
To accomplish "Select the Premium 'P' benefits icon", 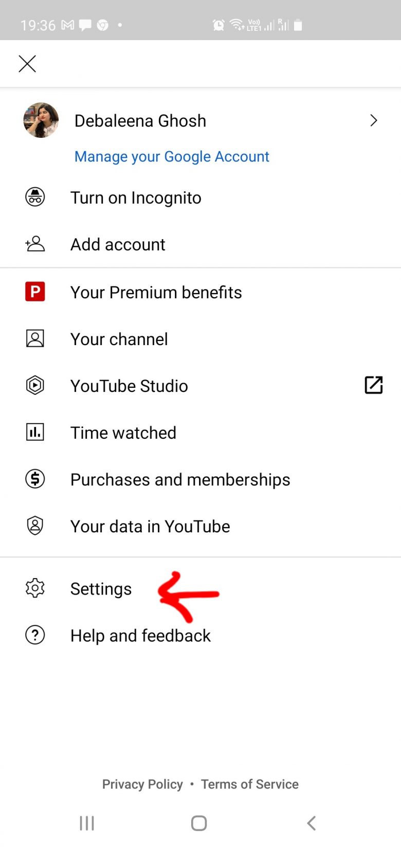I will pos(34,292).
